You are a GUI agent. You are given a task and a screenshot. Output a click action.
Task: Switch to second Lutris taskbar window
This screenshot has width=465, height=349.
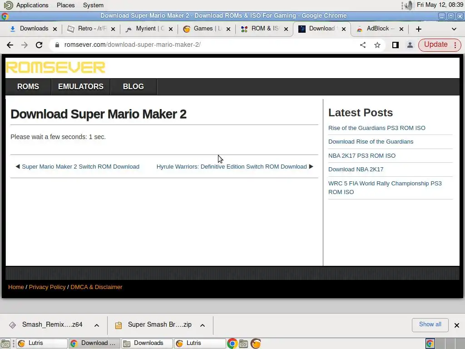pos(200,344)
